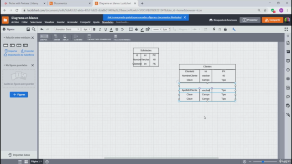Select the three-column entity shape

click(26, 45)
